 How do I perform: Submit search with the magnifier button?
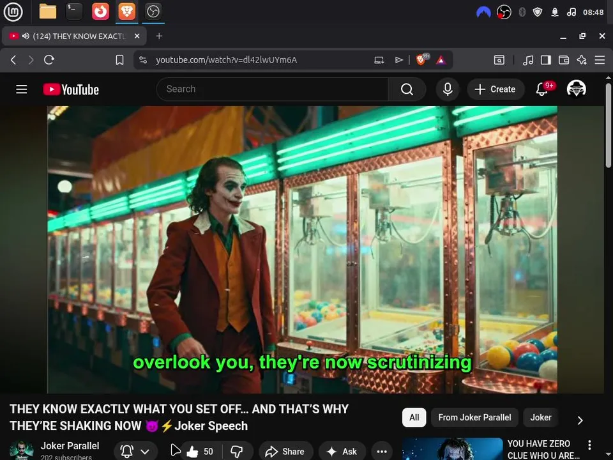(407, 89)
